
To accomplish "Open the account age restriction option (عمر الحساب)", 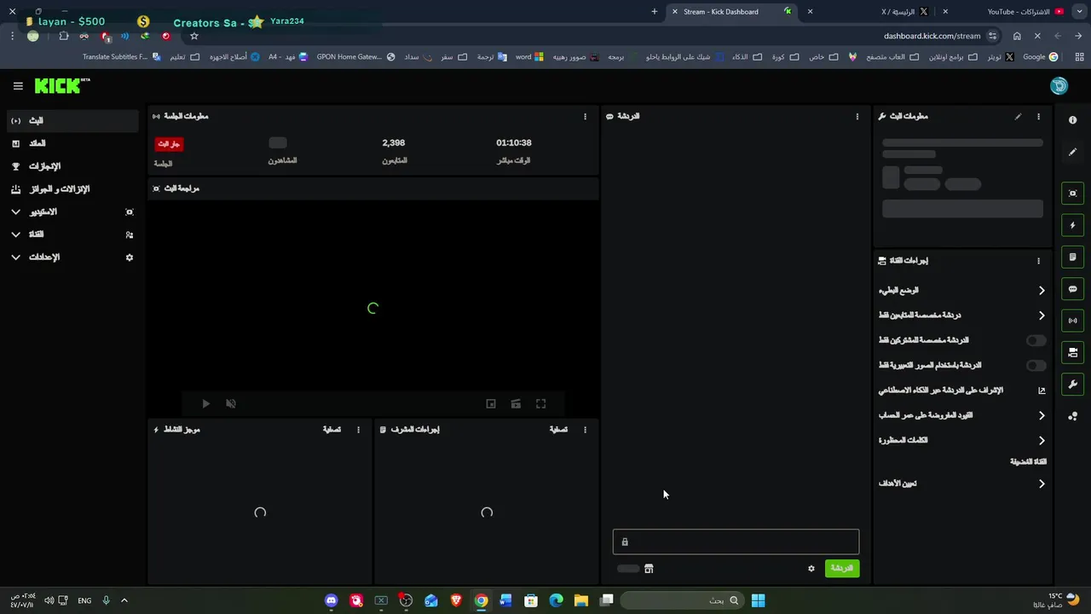I will (x=962, y=415).
